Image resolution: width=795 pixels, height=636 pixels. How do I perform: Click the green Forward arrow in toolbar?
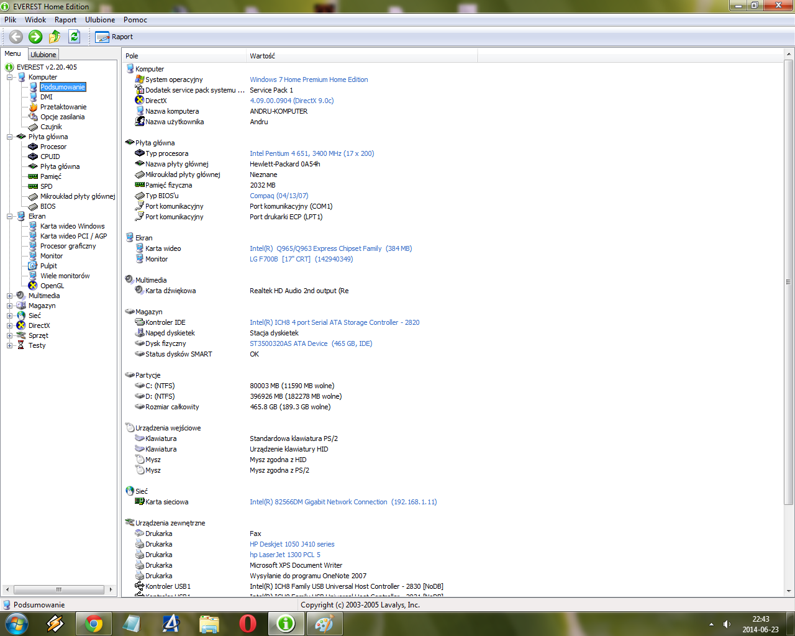coord(35,37)
